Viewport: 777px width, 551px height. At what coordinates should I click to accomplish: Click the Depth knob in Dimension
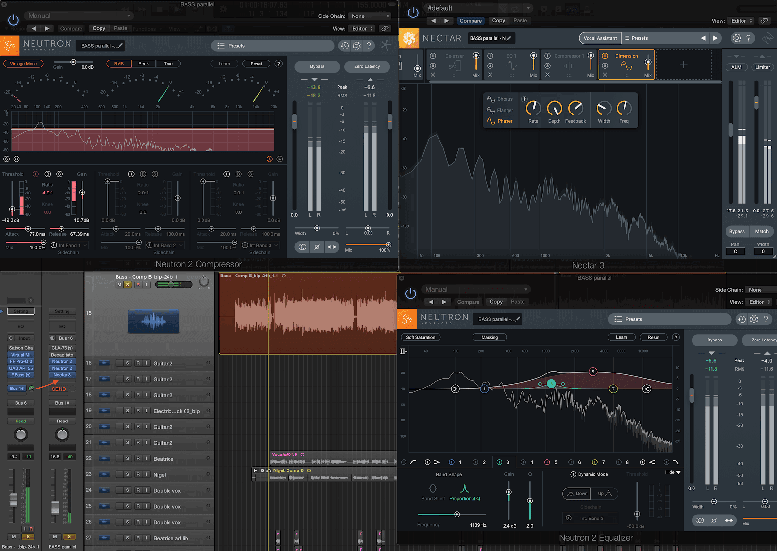554,108
